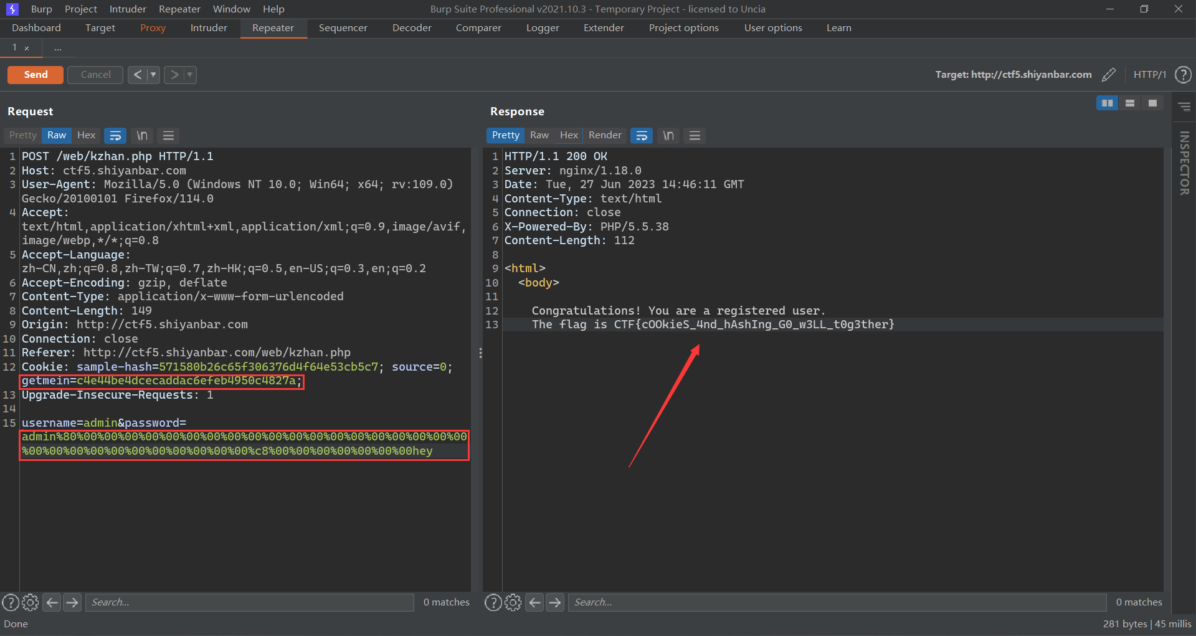Click the target edit pencil icon
This screenshot has height=636, width=1196.
click(x=1109, y=75)
